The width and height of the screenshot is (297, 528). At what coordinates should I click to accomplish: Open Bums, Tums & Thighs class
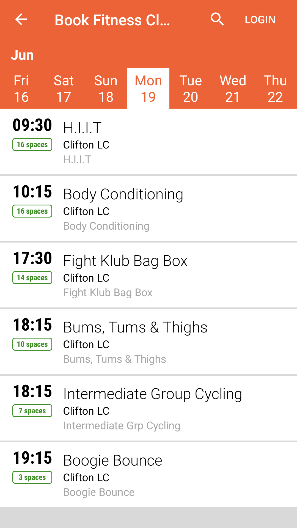tap(148, 342)
